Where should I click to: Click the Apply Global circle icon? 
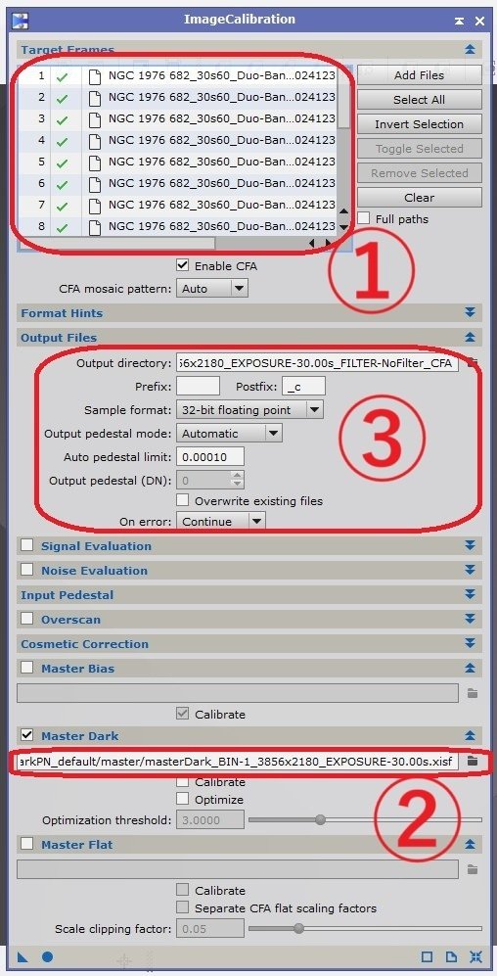coord(47,957)
